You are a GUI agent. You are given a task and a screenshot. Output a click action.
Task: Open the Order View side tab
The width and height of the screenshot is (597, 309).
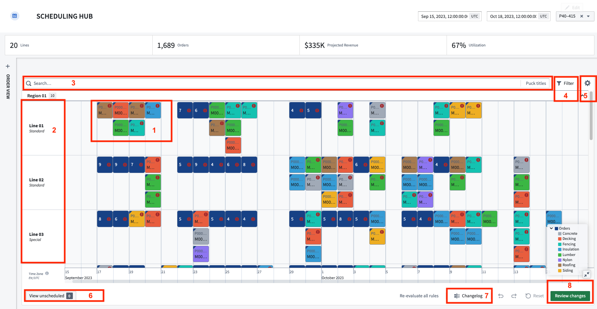[8, 87]
